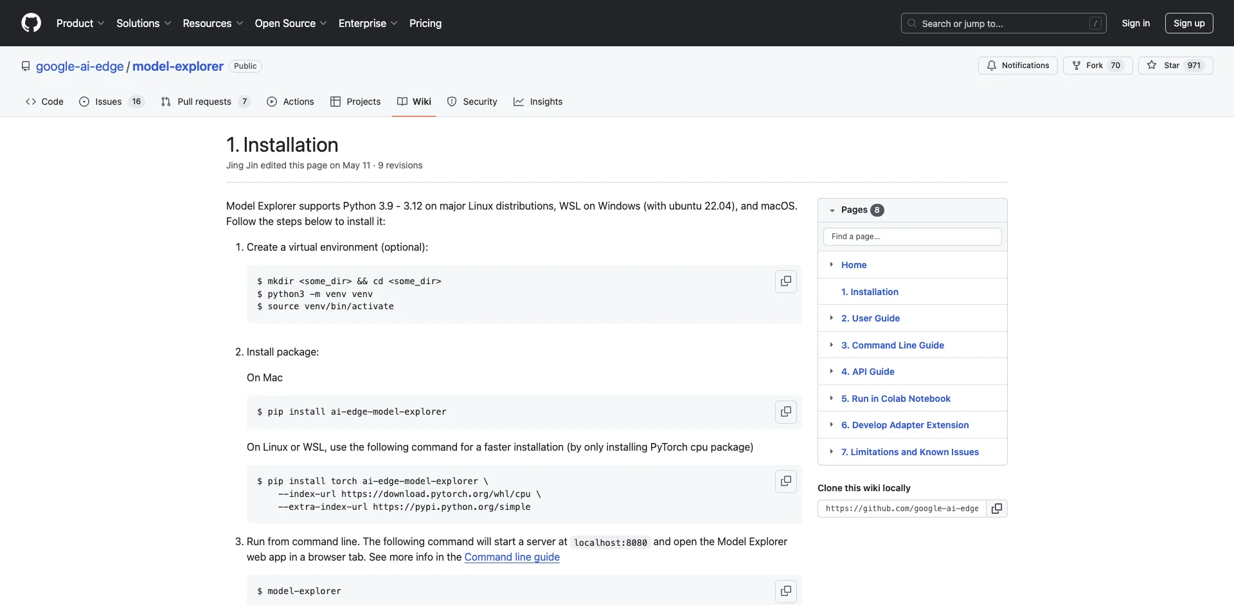The height and width of the screenshot is (605, 1234).
Task: Open the Solutions dropdown menu
Action: point(144,23)
